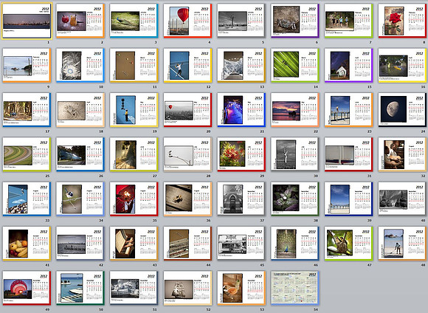The image size is (428, 313).
Task: Open slide 52 sepia sailing ship
Action: point(187,288)
